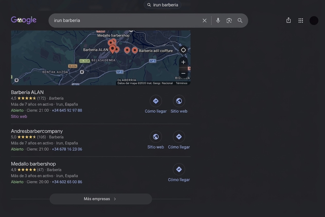Get directions to Medallo barbershop icon
The image size is (325, 217).
click(179, 169)
